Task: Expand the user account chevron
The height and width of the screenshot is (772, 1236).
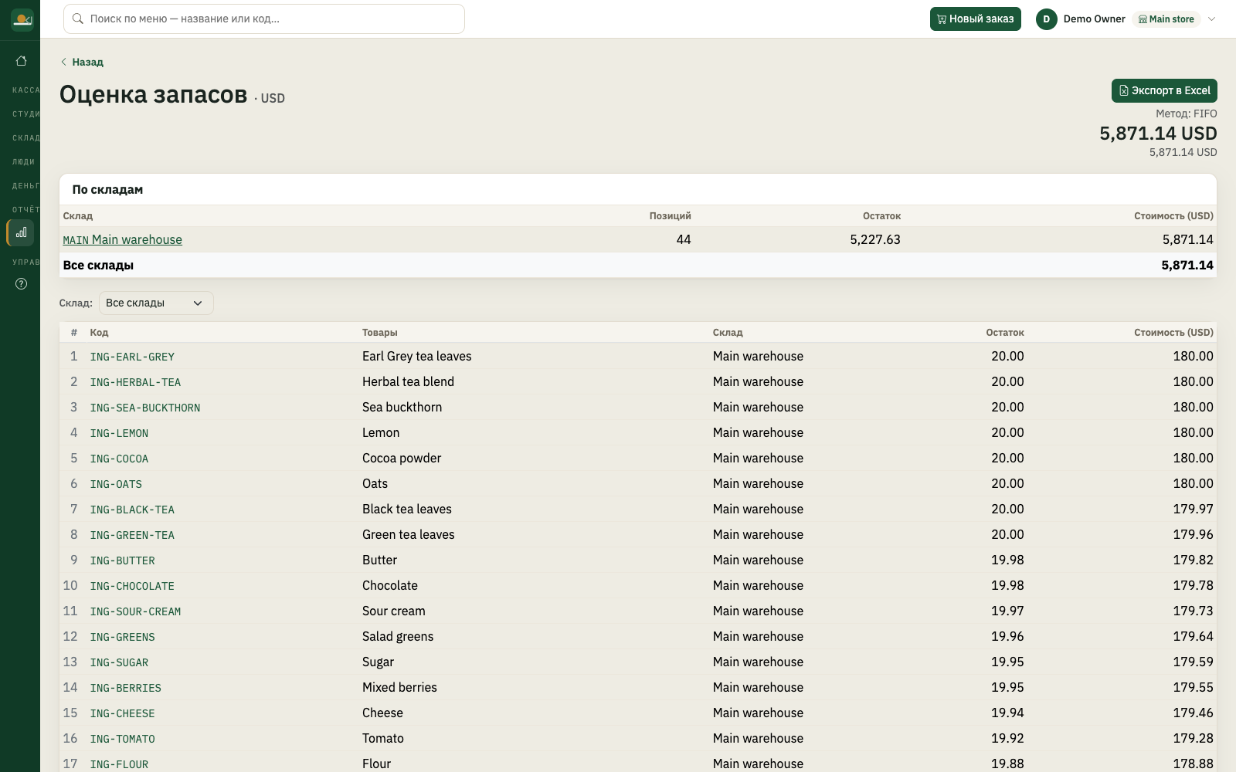Action: 1211,19
